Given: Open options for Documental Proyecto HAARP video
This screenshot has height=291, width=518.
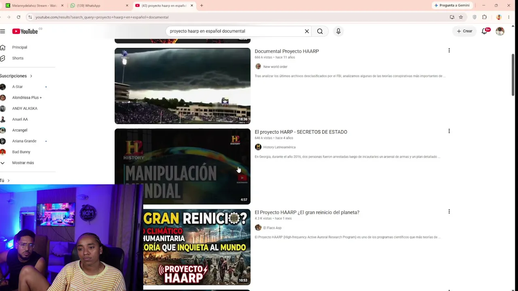Looking at the screenshot, I should tap(449, 51).
